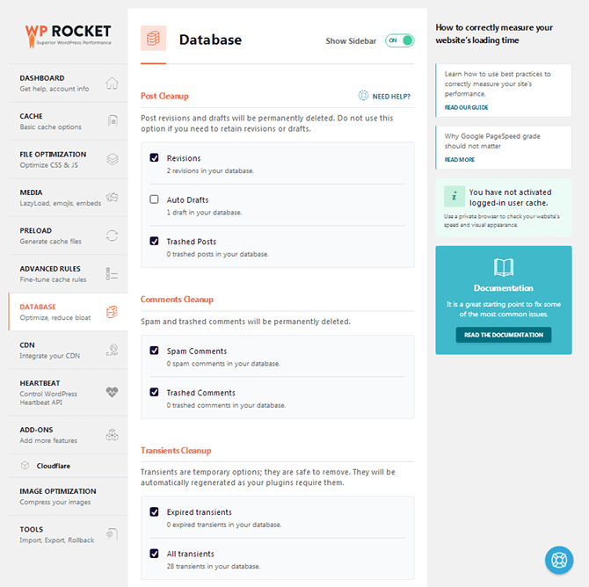Screen dimensions: 589x587
Task: Click the Documentation book icon
Action: click(x=504, y=267)
